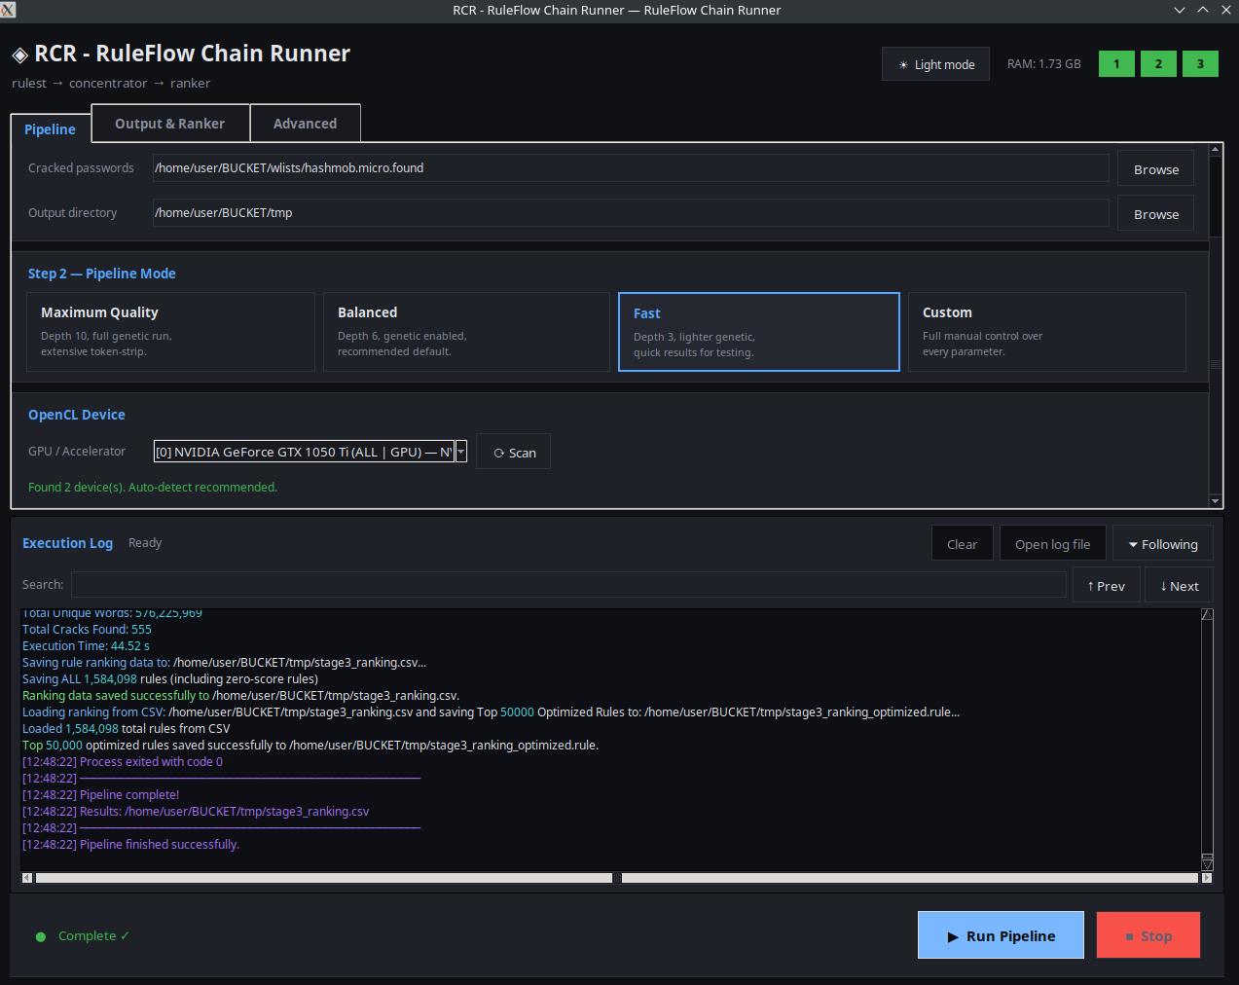Viewport: 1239px width, 985px height.
Task: Click the log vertical scrollbar down arrow
Action: pyautogui.click(x=1207, y=863)
